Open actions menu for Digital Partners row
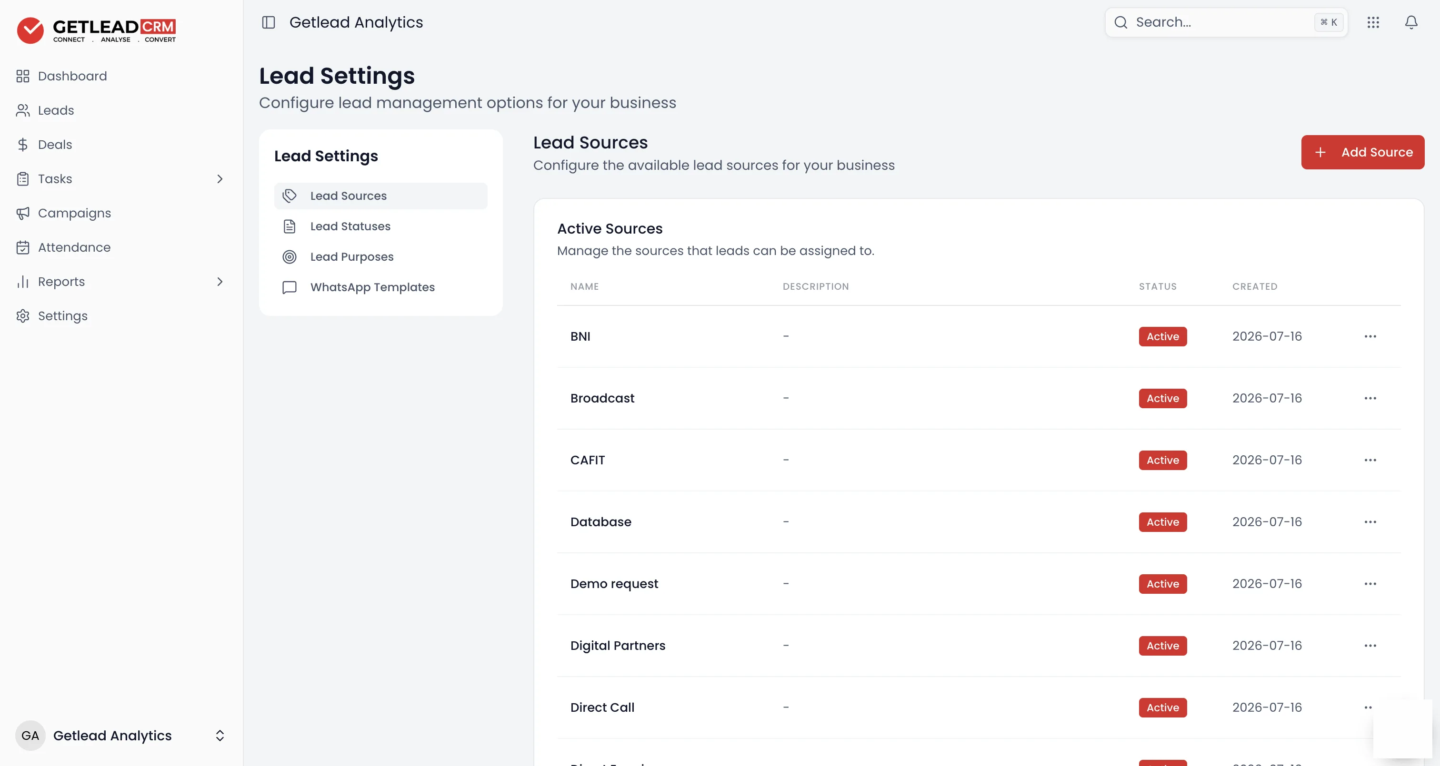The height and width of the screenshot is (766, 1440). [x=1370, y=646]
